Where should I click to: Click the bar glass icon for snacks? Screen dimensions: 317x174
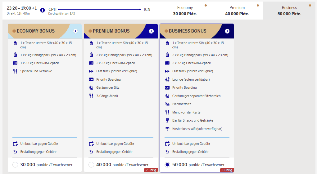(x=167, y=120)
